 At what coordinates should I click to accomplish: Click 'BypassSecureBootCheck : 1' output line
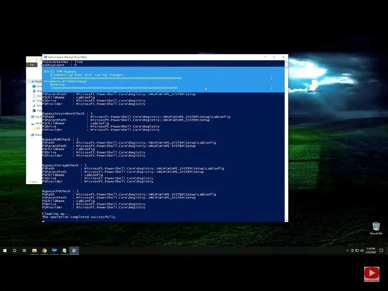[x=67, y=114]
